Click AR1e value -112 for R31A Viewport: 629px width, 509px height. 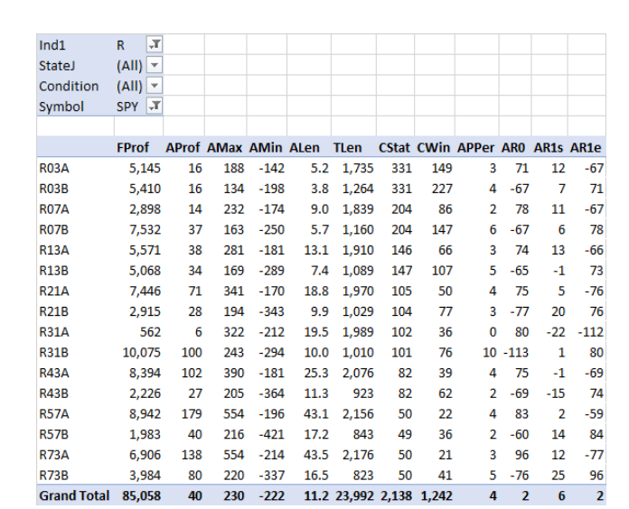[590, 332]
